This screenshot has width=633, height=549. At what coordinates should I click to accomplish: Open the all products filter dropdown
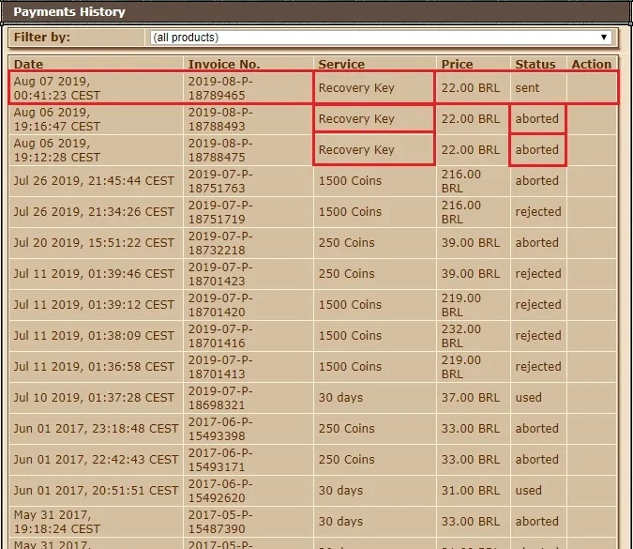click(381, 38)
